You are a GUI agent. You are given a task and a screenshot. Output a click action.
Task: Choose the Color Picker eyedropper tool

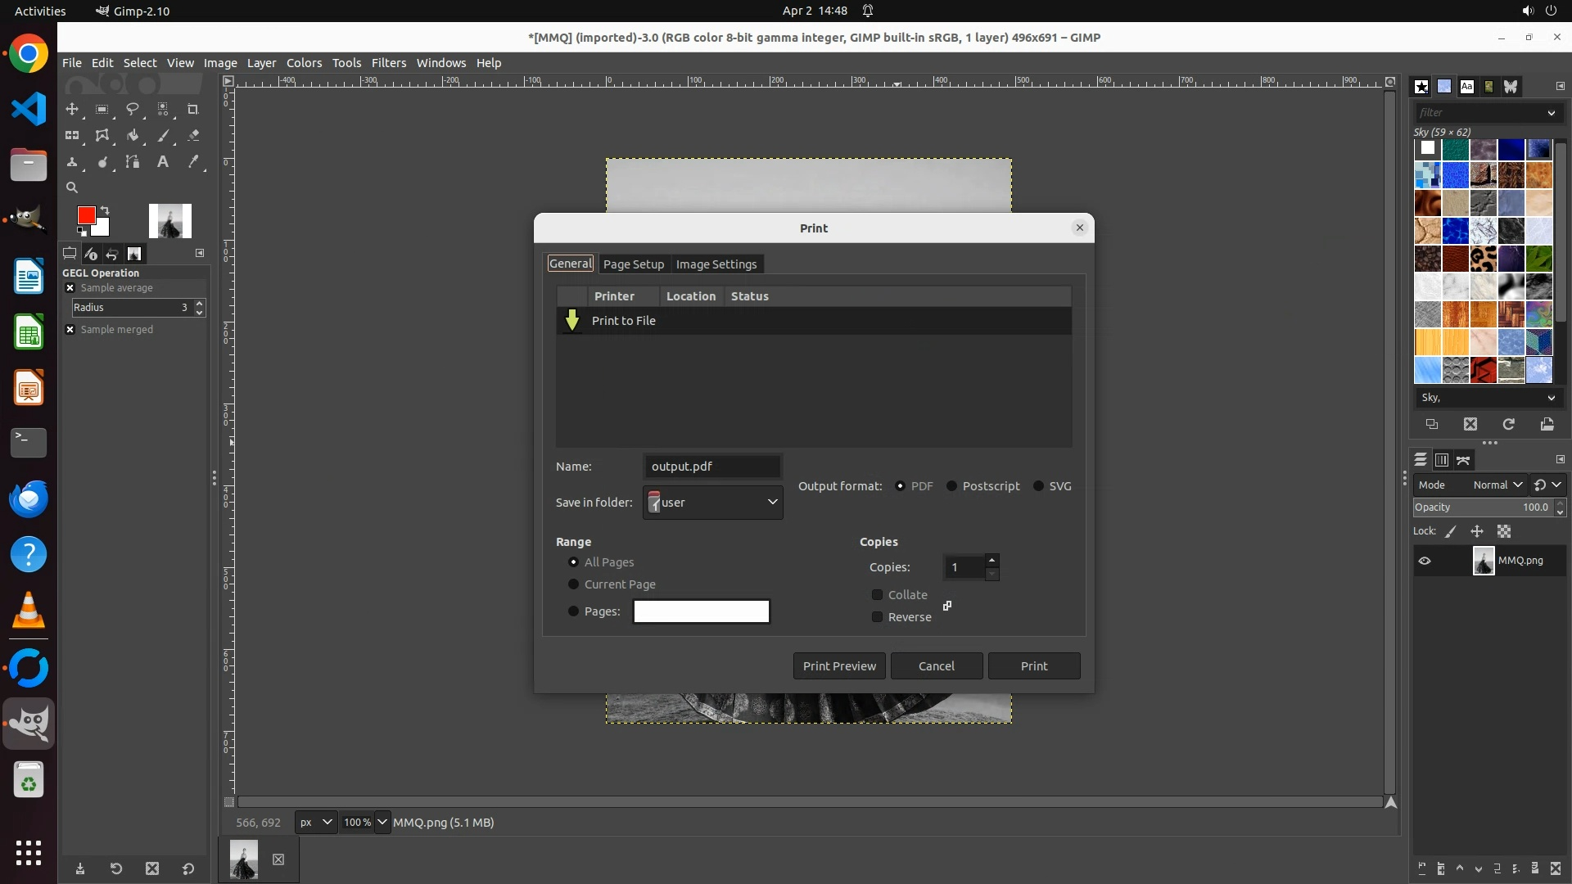coord(193,162)
